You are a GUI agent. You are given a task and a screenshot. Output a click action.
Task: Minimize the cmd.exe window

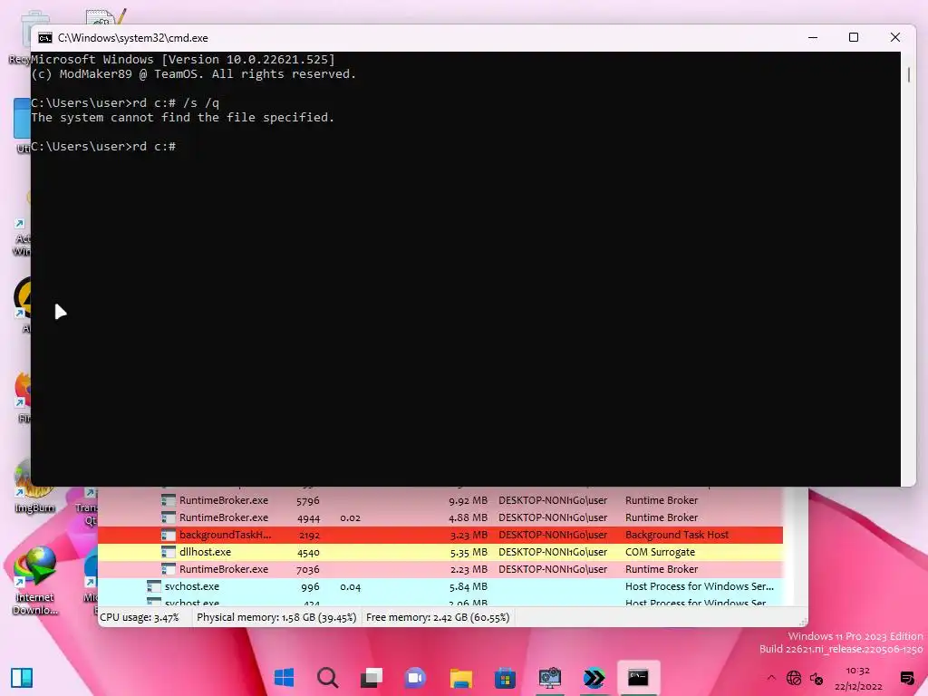pos(813,37)
